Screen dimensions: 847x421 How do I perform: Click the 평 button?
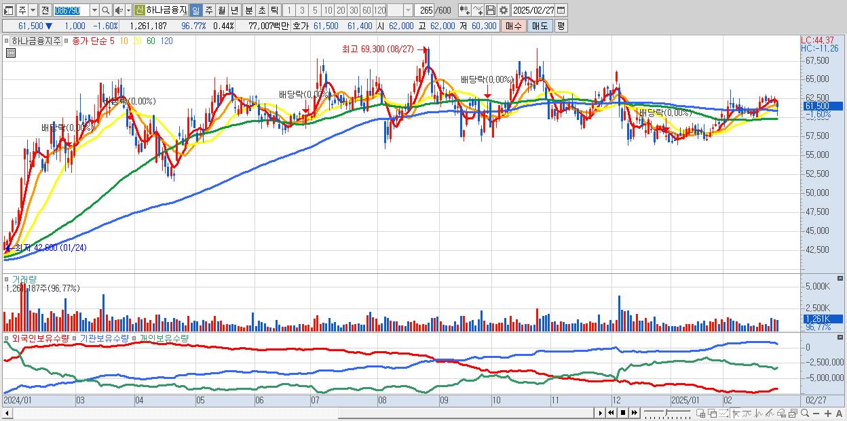[561, 26]
